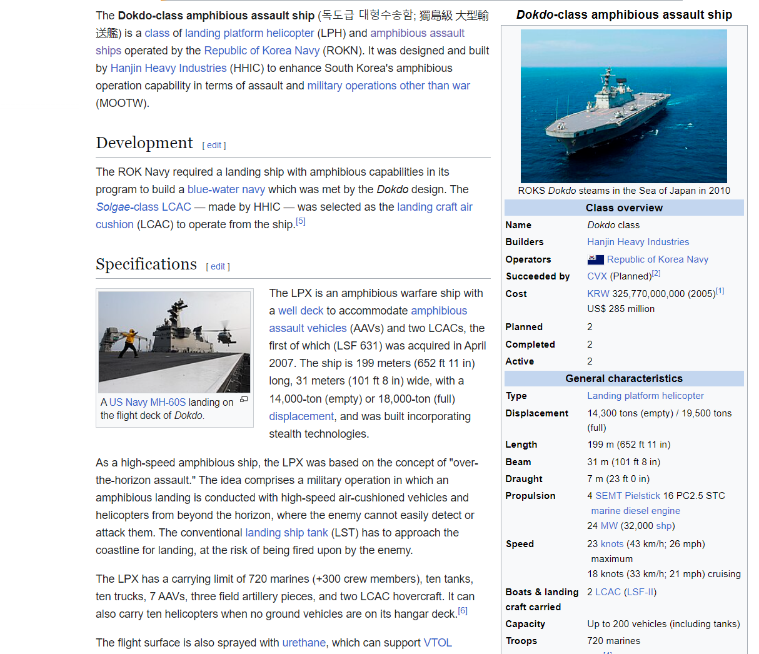Open 'Hanjin Heavy Industries' link in the intro paragraph
This screenshot has width=759, height=654.
tap(168, 68)
